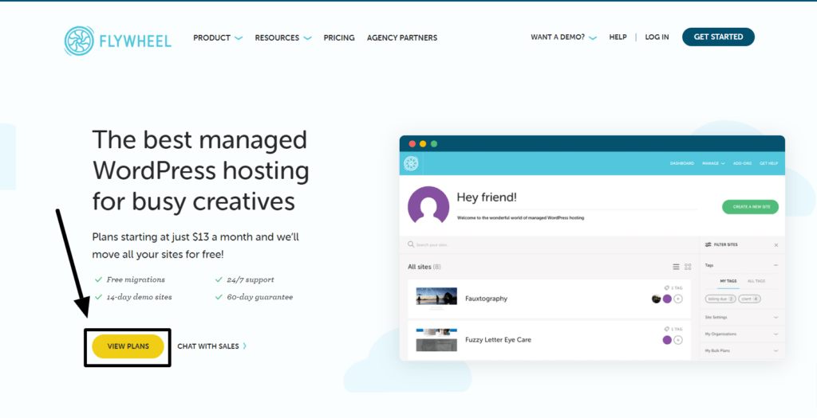Screen dimensions: 817x418
Task: Go to the Pricing page
Action: pos(338,38)
